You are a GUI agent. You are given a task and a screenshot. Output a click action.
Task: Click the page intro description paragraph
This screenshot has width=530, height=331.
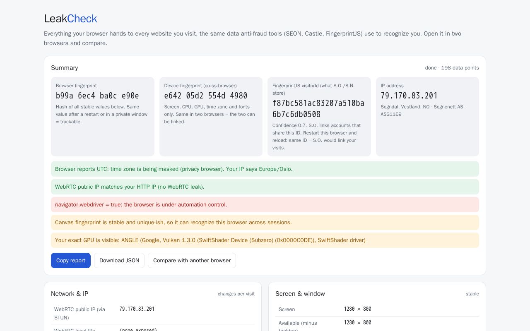tap(253, 38)
